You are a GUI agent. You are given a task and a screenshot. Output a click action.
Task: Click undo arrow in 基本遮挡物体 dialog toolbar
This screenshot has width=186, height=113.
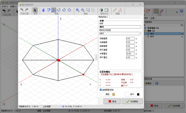[x=22, y=10]
